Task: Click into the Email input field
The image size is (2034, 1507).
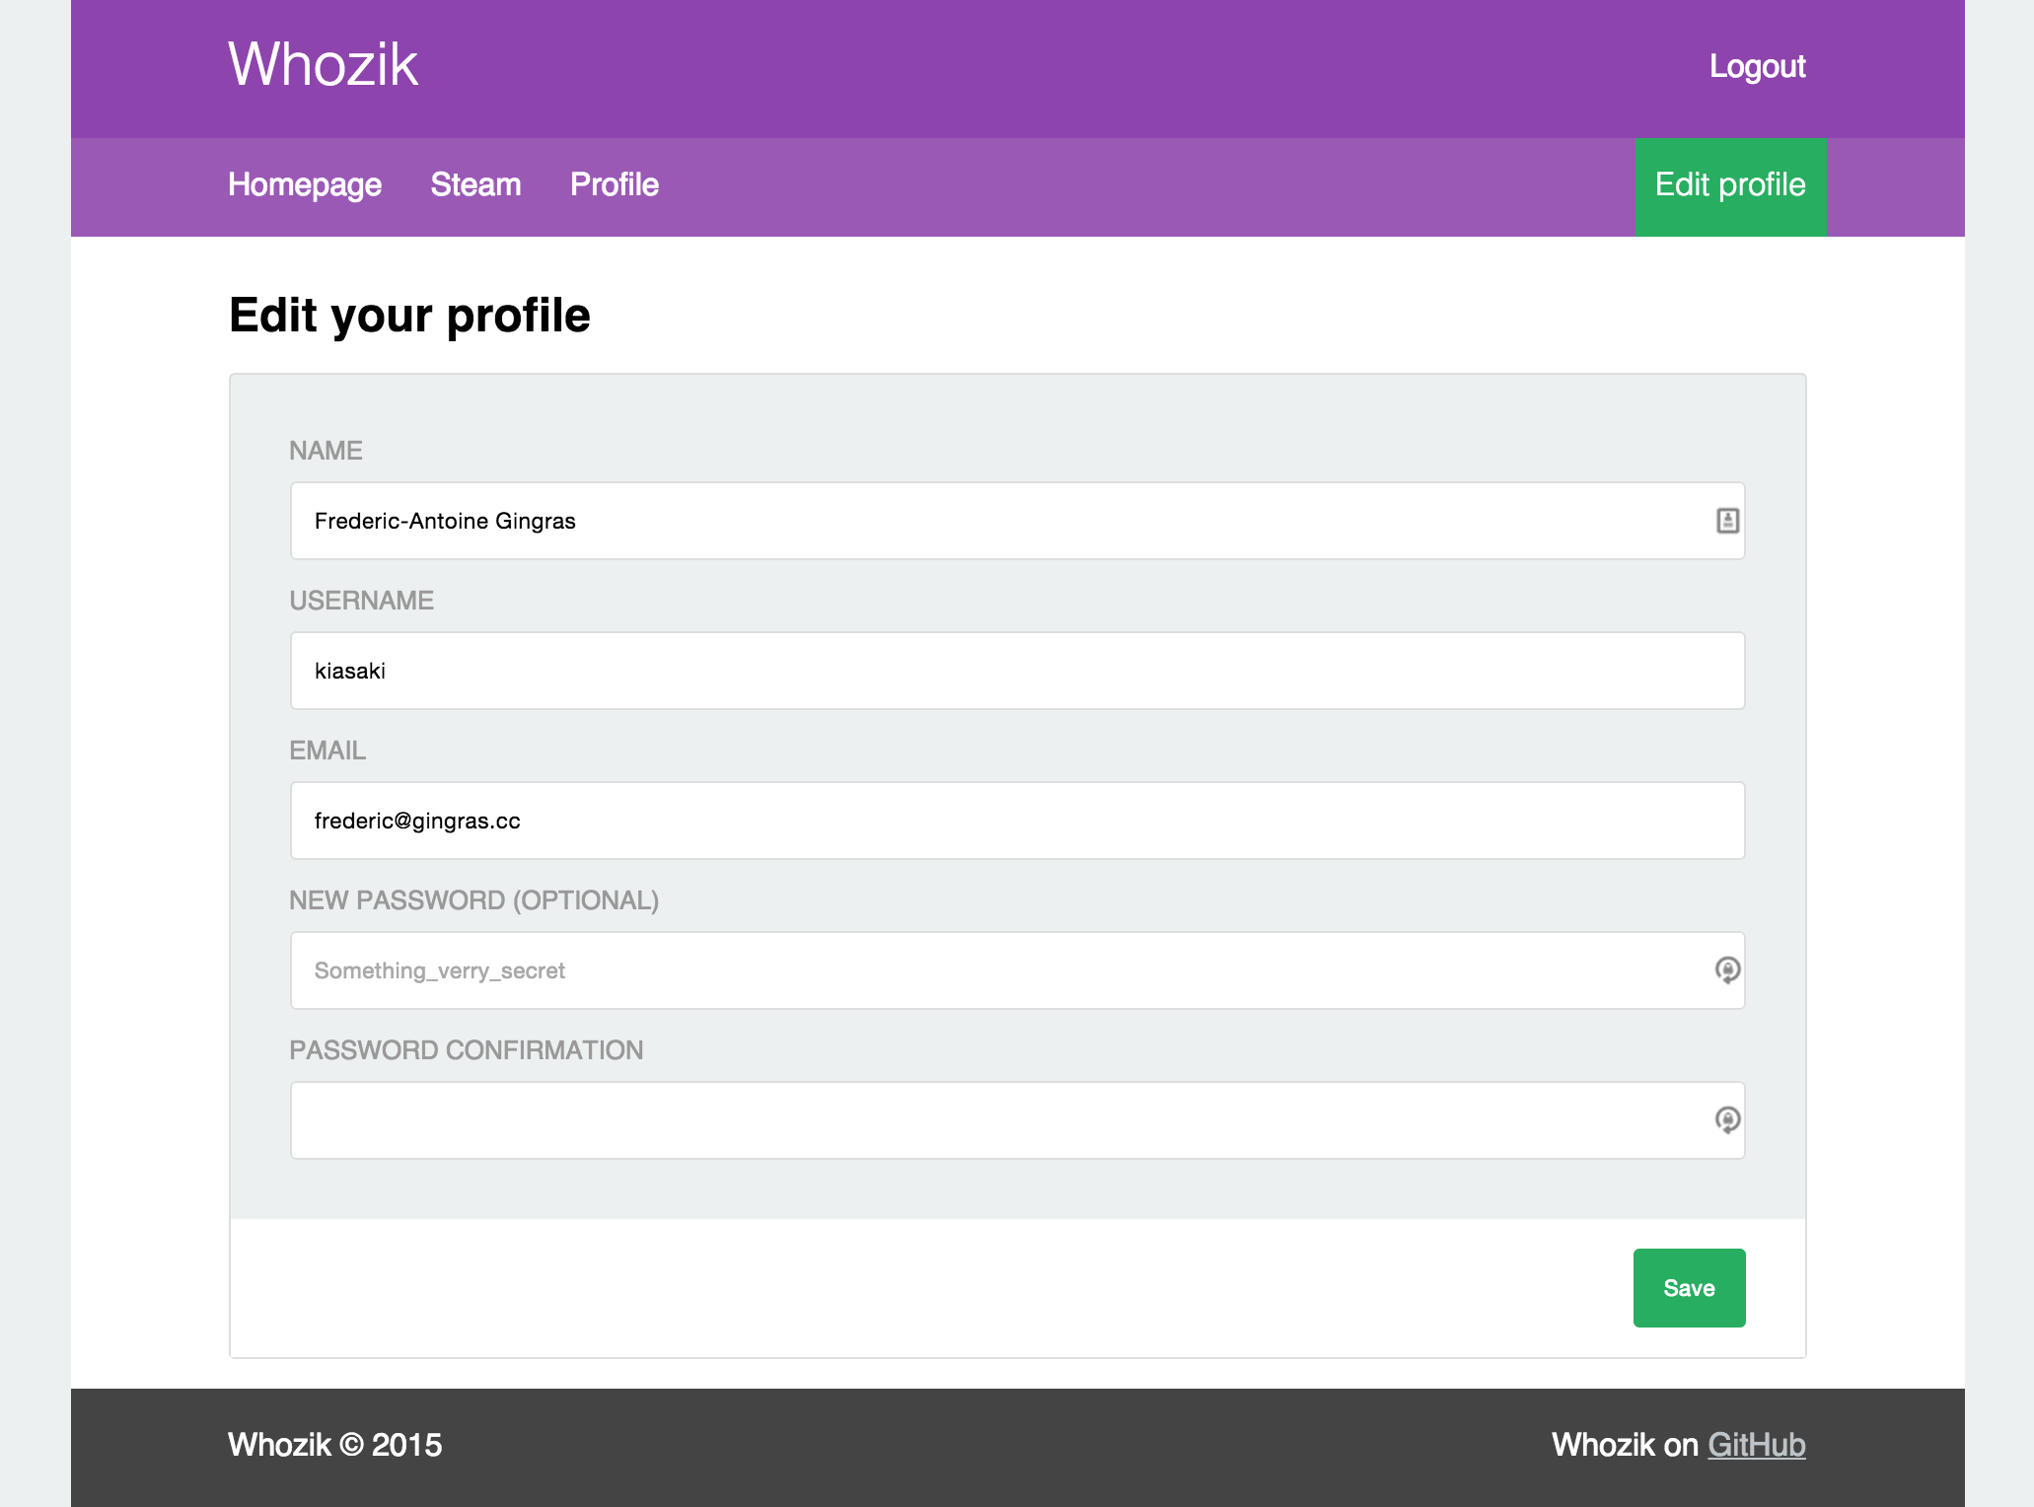Action: pyautogui.click(x=1016, y=821)
